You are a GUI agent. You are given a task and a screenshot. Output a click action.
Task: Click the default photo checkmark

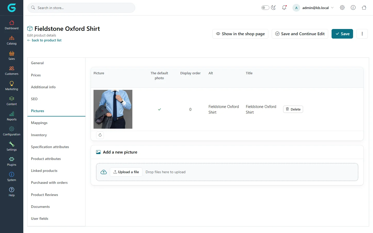point(159,109)
